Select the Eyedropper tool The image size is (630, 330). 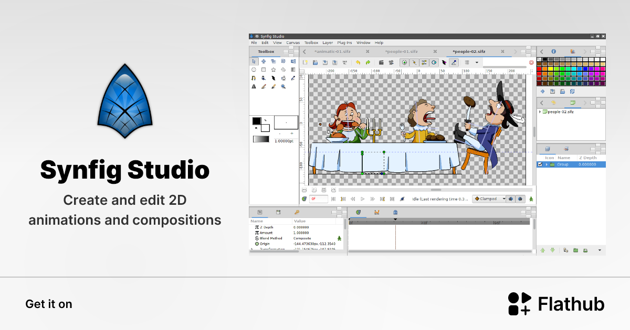pos(292,78)
